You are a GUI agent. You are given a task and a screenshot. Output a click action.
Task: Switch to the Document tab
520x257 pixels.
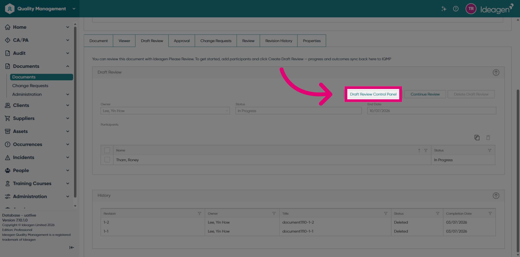pyautogui.click(x=99, y=41)
